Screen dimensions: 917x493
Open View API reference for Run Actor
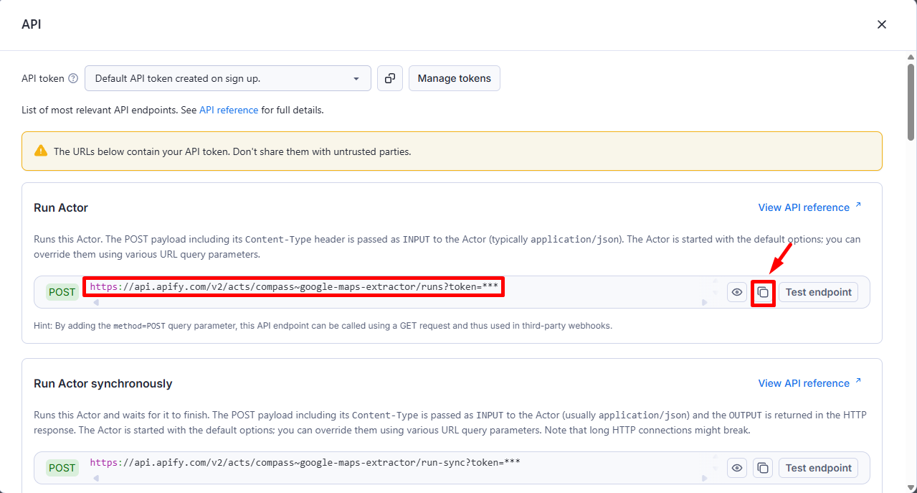[809, 207]
